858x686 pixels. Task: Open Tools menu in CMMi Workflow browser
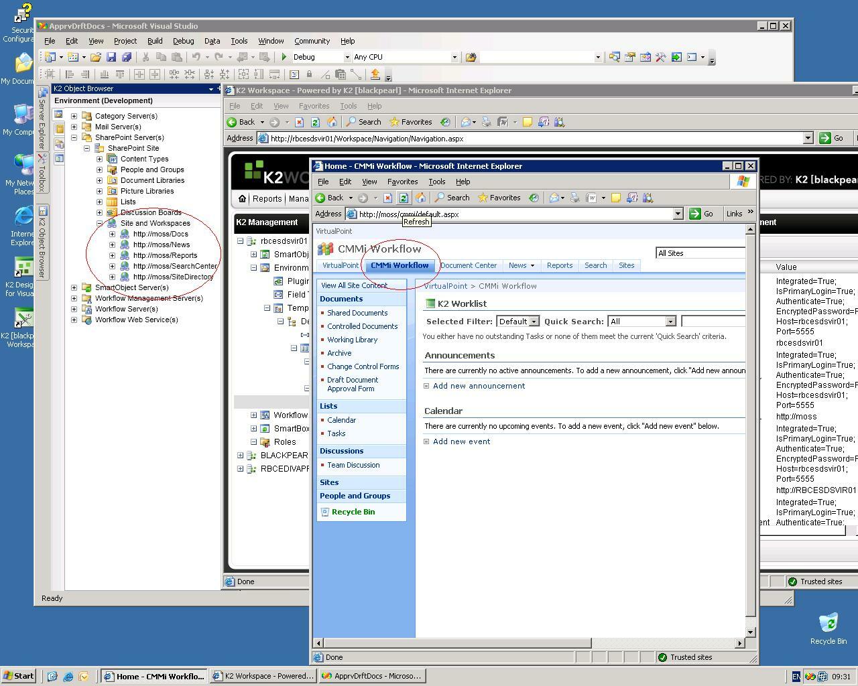tap(436, 182)
